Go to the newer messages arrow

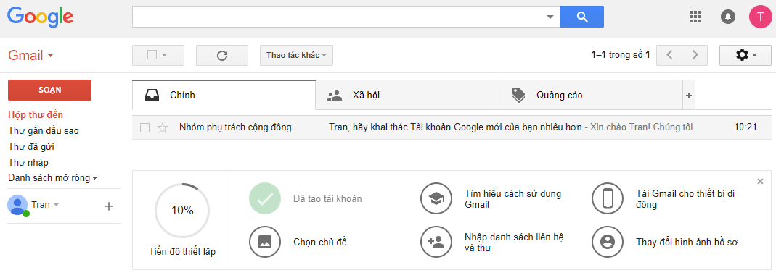tap(669, 55)
